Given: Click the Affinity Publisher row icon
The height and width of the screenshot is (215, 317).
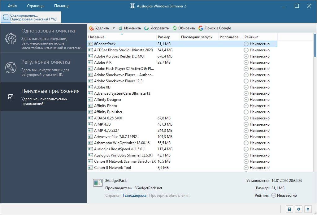Looking at the screenshot, I should tap(90, 112).
